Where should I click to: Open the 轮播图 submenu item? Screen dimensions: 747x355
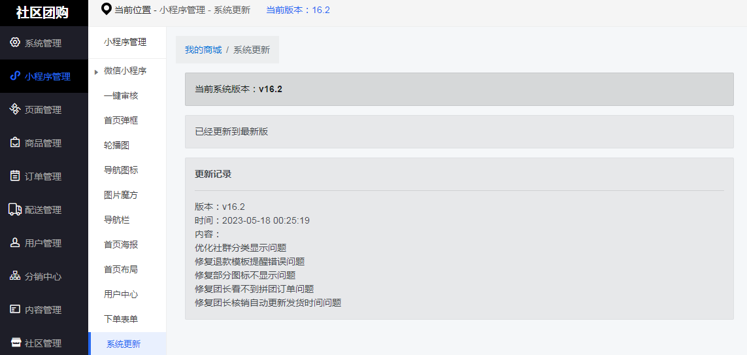point(117,145)
